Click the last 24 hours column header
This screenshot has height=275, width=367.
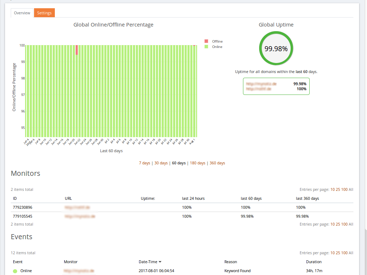[x=193, y=198]
